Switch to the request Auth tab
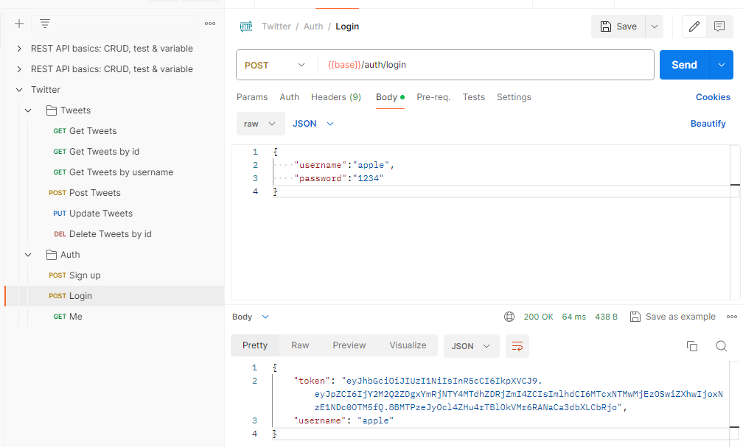Image resolution: width=743 pixels, height=447 pixels. (289, 97)
